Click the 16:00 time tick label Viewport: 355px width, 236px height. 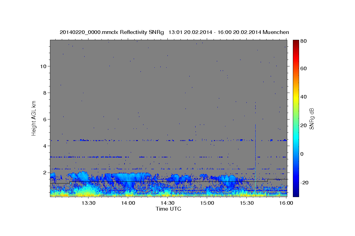[x=286, y=203]
